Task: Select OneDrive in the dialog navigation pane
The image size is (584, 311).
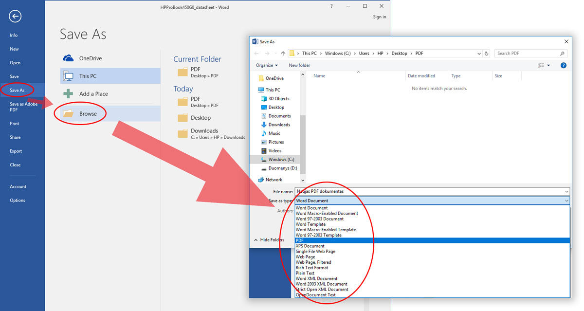Action: [271, 78]
